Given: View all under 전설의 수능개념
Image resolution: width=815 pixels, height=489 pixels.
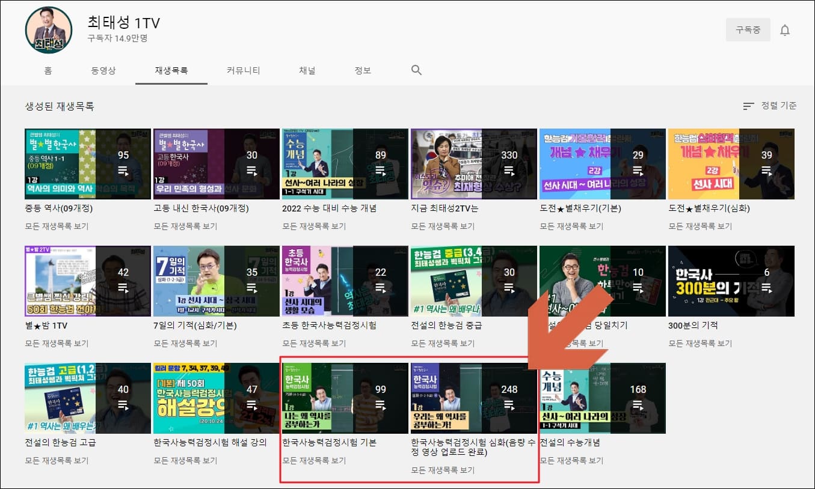Looking at the screenshot, I should [x=571, y=461].
